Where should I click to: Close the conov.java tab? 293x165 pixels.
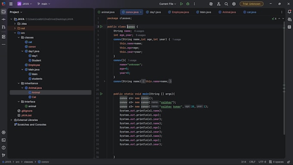click(x=141, y=12)
